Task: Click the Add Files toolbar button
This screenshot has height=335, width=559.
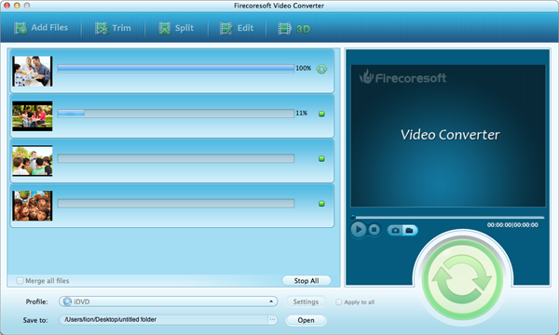Action: tap(41, 28)
